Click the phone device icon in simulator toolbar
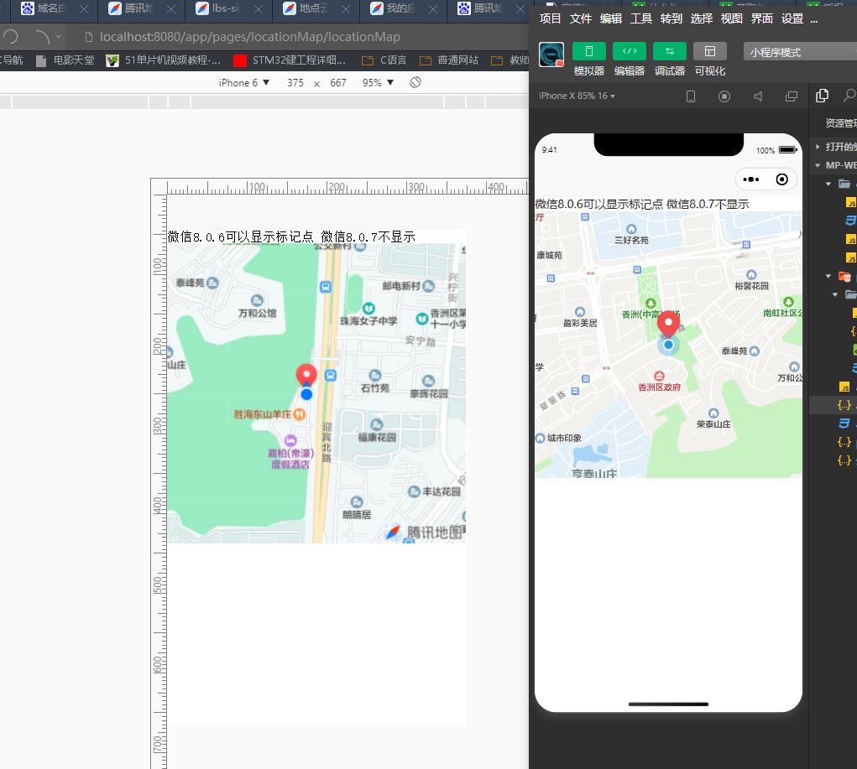Image resolution: width=857 pixels, height=769 pixels. [691, 96]
